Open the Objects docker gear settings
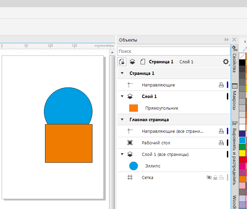This screenshot has width=247, height=209. click(226, 62)
